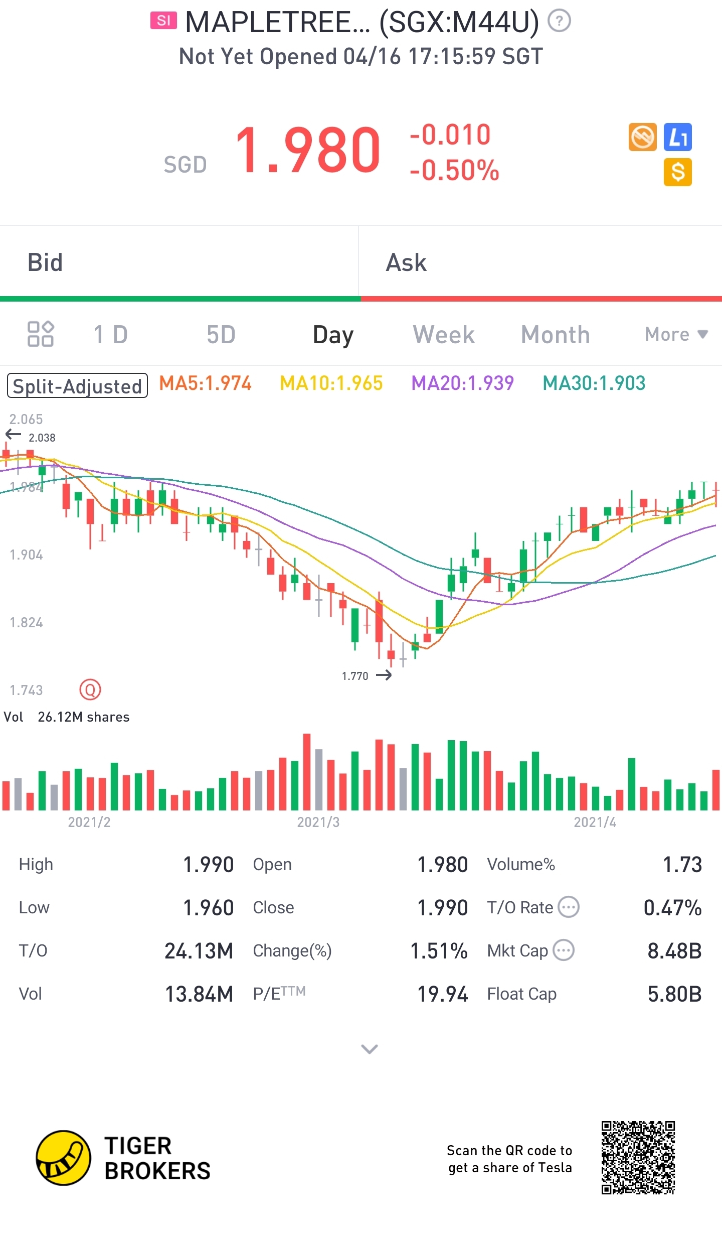Screen dimensions: 722x1239
Task: Tap the blue L1 quote level icon
Action: [678, 137]
